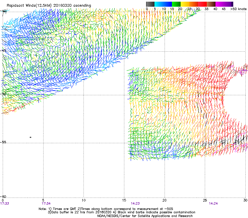Click the note 'Times are GMT'
Screen dimensions: 248x218
[x=64, y=209]
